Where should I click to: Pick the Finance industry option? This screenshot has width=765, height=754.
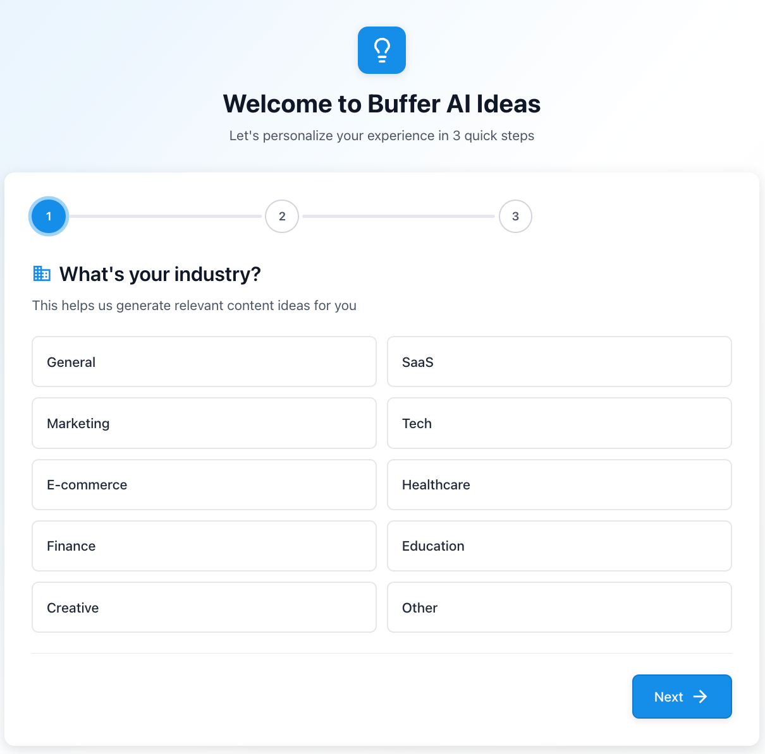coord(204,546)
